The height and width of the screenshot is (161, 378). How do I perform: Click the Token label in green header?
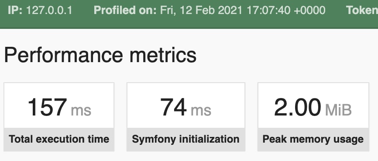point(362,10)
